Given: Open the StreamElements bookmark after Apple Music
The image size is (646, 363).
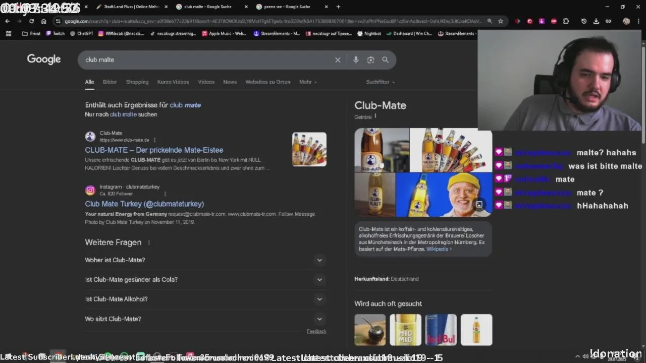Looking at the screenshot, I should click(277, 34).
